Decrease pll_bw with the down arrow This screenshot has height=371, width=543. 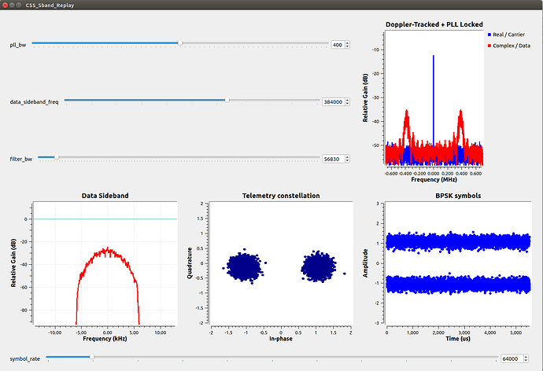pos(348,47)
